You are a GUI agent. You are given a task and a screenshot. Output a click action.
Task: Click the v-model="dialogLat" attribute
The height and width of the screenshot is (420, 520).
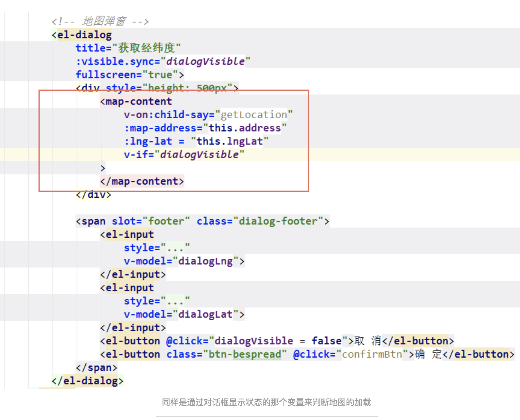point(181,315)
